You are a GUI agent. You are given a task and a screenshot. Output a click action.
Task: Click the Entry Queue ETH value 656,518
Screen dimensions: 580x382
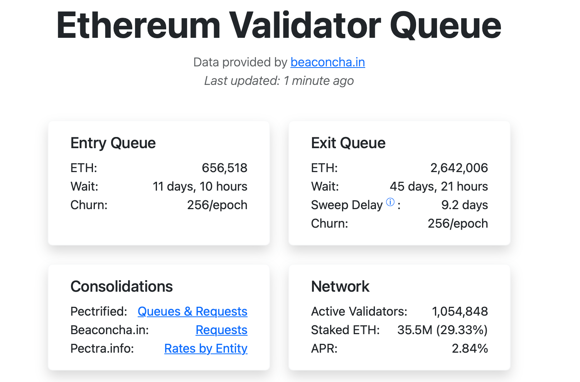click(225, 168)
